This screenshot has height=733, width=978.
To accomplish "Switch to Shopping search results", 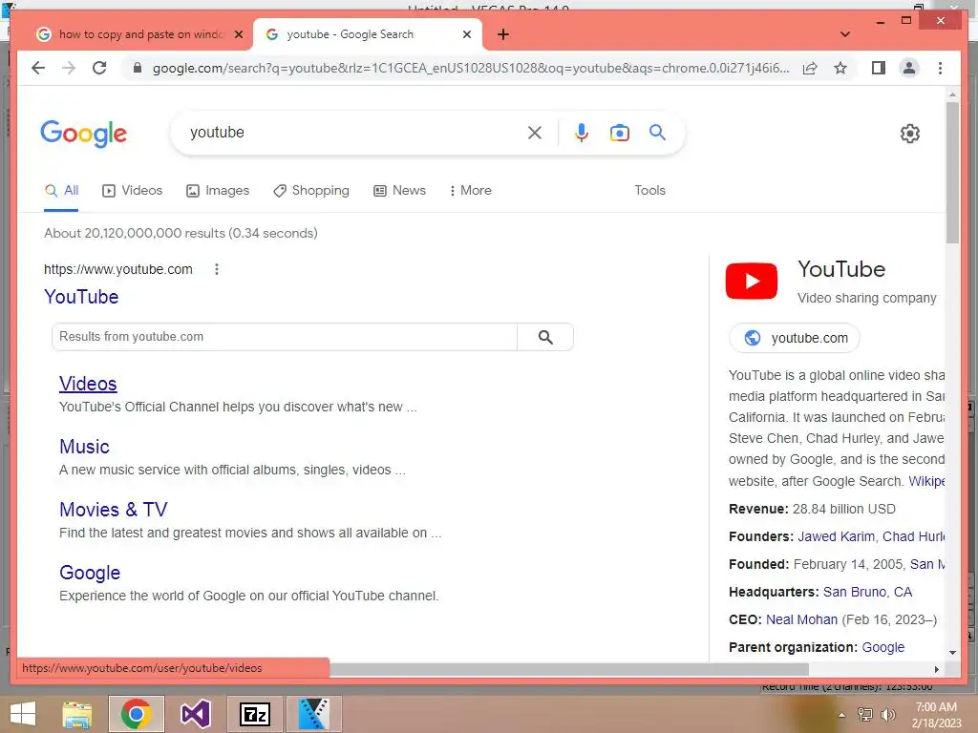I will click(x=311, y=191).
